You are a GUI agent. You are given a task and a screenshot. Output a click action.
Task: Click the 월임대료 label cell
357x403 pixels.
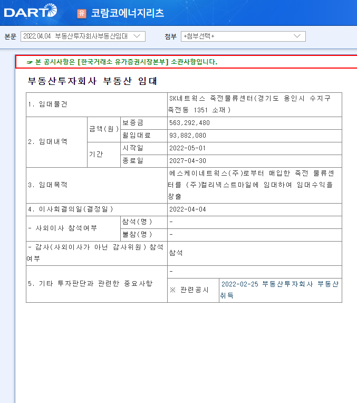(144, 136)
